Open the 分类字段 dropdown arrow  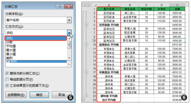(x=69, y=20)
